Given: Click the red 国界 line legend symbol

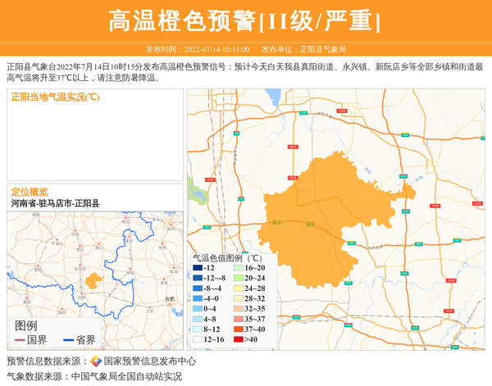Looking at the screenshot, I should point(20,340).
